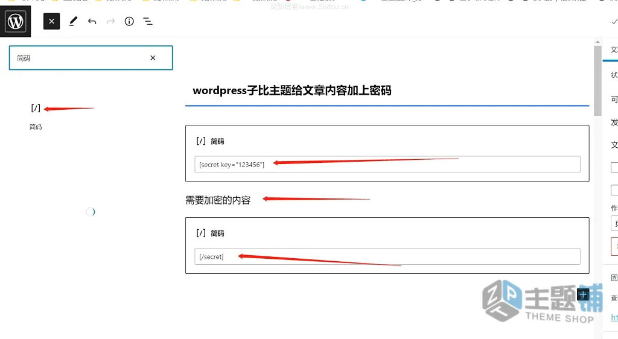The width and height of the screenshot is (618, 339).
Task: Undo the last change
Action: [92, 21]
